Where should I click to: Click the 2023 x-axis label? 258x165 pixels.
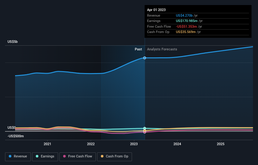pos(134,144)
